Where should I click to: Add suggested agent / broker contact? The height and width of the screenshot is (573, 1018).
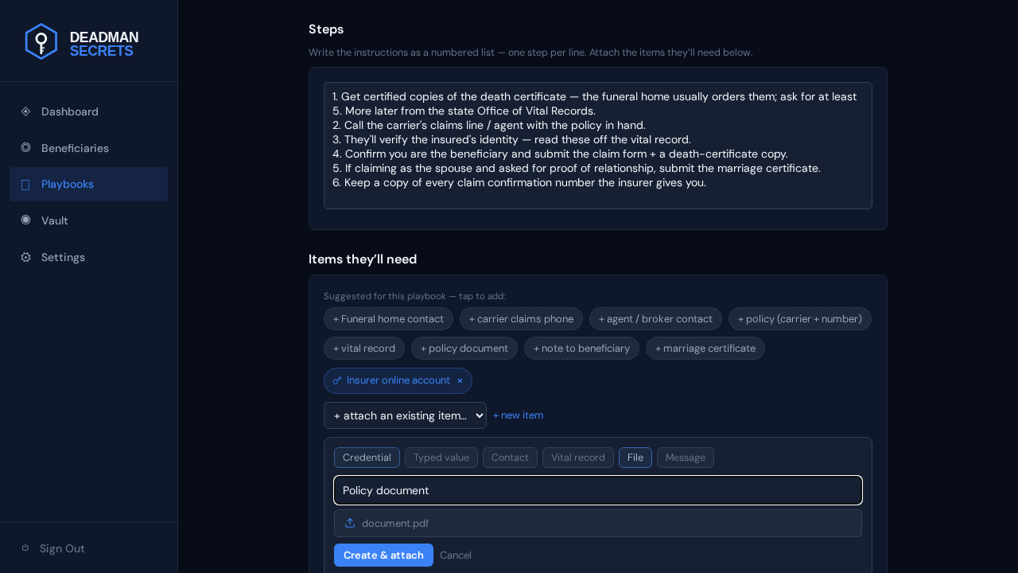[x=655, y=319]
